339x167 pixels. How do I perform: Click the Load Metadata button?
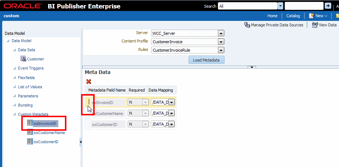point(206,60)
